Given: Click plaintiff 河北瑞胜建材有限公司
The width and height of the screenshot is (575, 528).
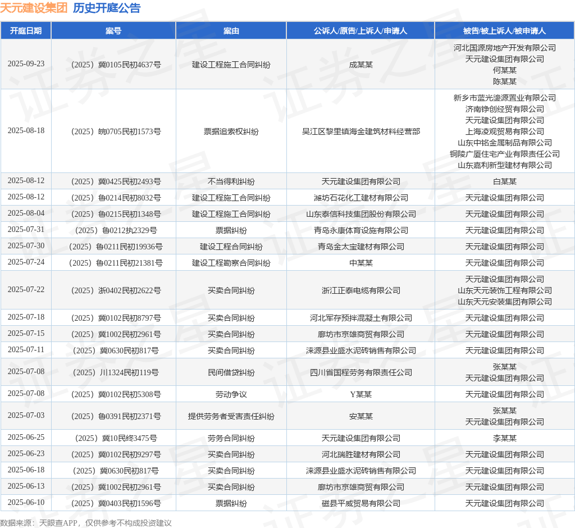Looking at the screenshot, I should click(x=361, y=454).
